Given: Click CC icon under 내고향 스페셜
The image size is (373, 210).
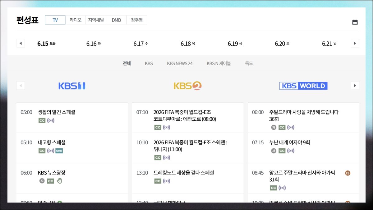Looking at the screenshot, I should tap(42, 151).
